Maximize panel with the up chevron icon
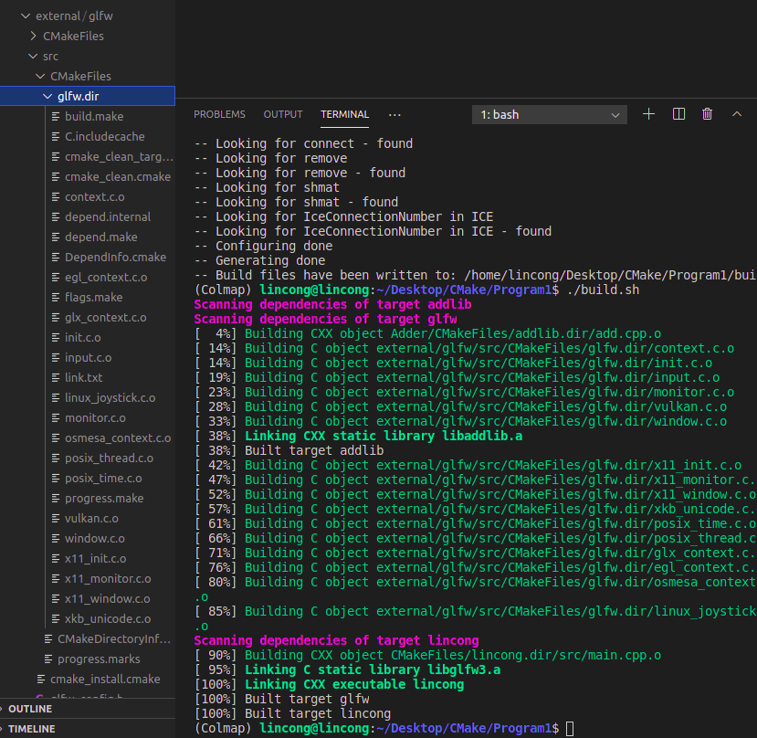Viewport: 757px width, 738px height. 736,114
